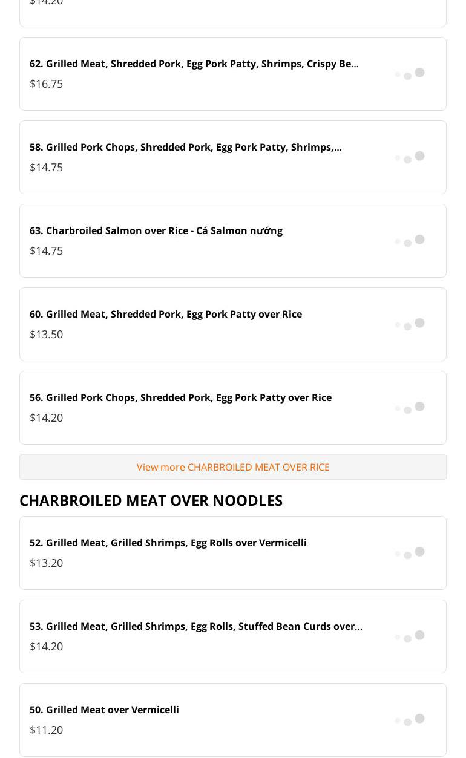Open 50. Grilled Meat over Vermicelli
Screen dimensions: 466x758
[104, 710]
